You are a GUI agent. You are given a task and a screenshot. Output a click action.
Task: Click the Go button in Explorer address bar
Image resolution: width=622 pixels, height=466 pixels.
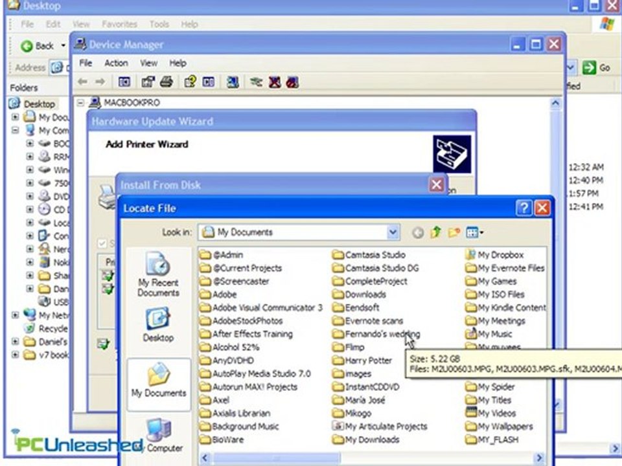596,68
